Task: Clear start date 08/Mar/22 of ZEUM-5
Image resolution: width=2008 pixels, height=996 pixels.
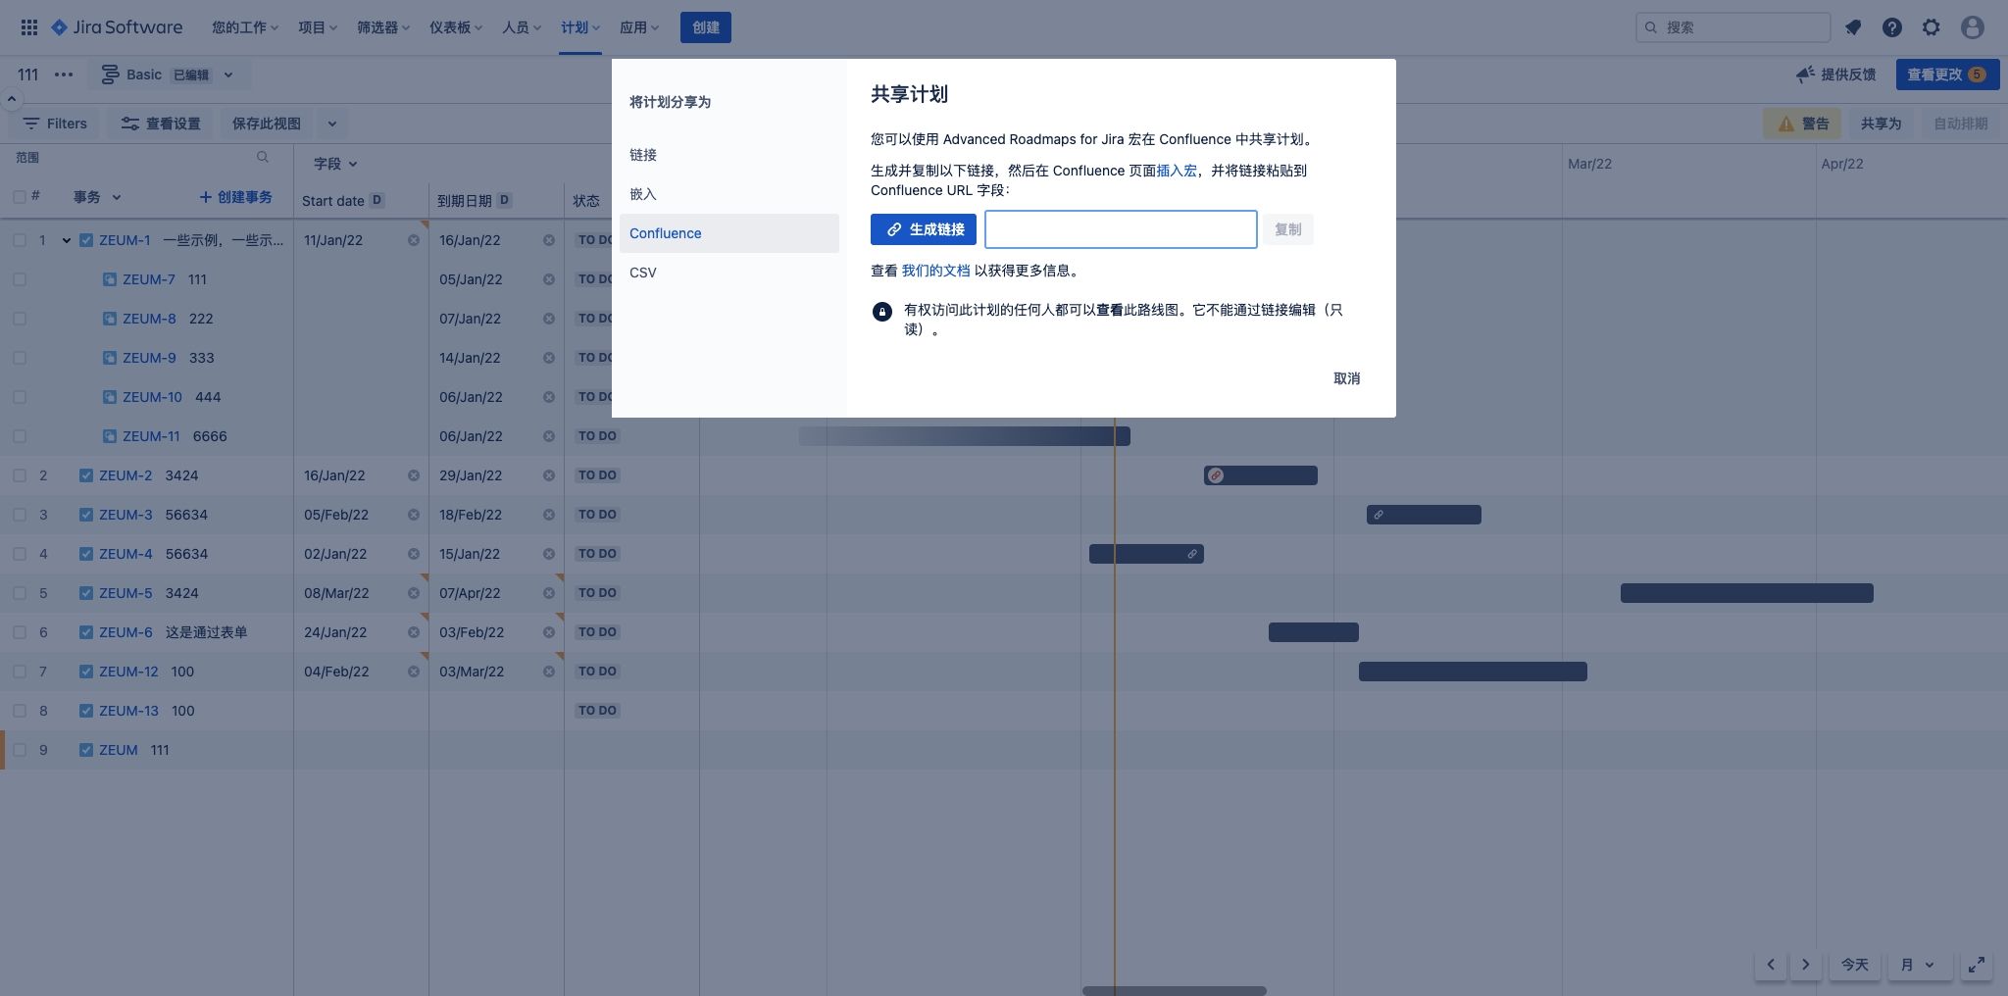Action: (x=414, y=593)
